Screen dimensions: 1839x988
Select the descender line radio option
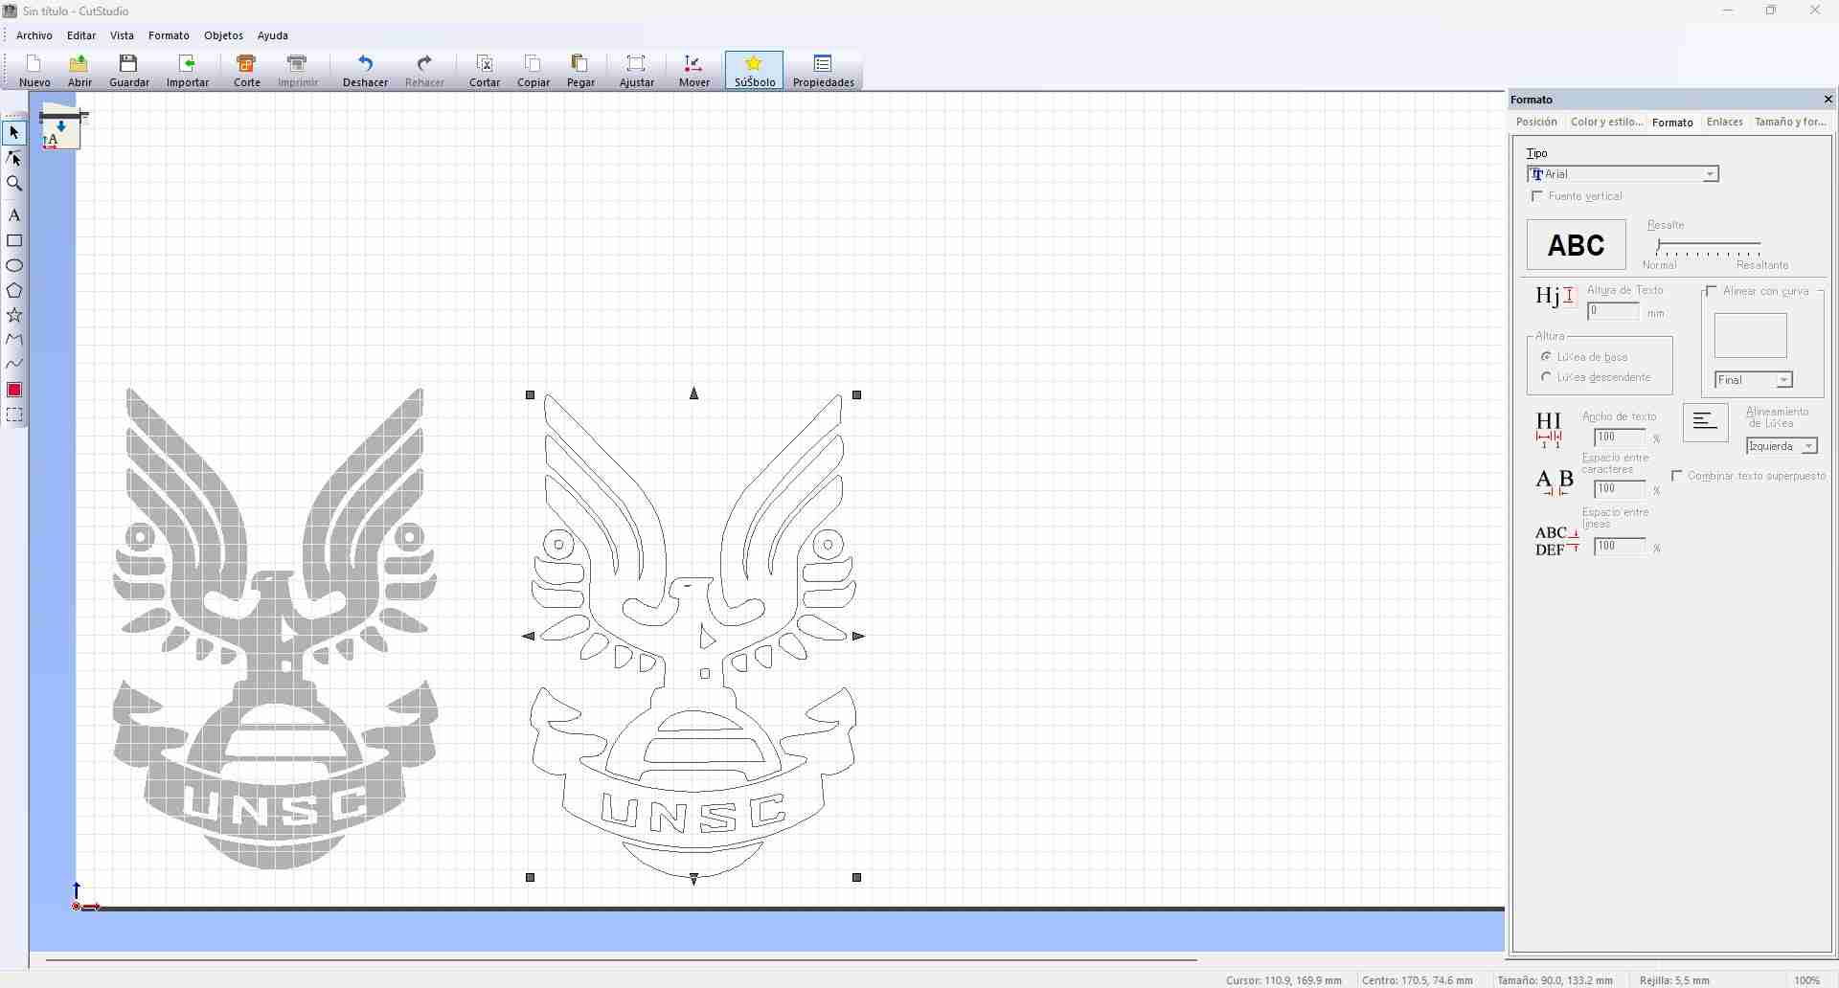[x=1546, y=377]
